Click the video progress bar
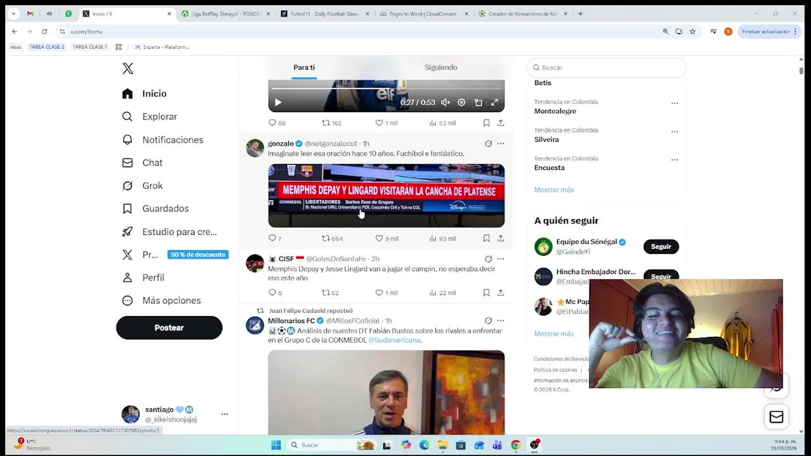Viewport: 811px width, 456px height. coord(386,89)
